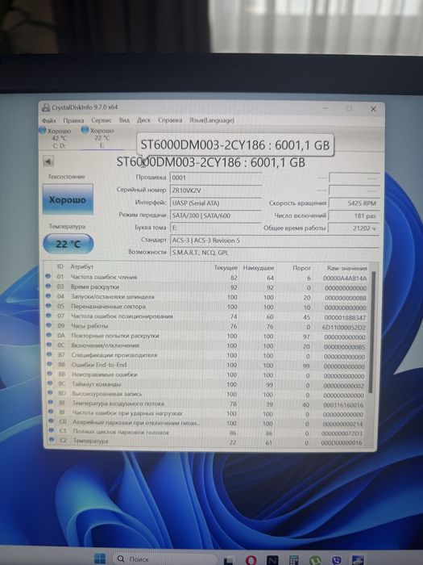Select the Частота ошибок позиционирования row text

point(122,316)
